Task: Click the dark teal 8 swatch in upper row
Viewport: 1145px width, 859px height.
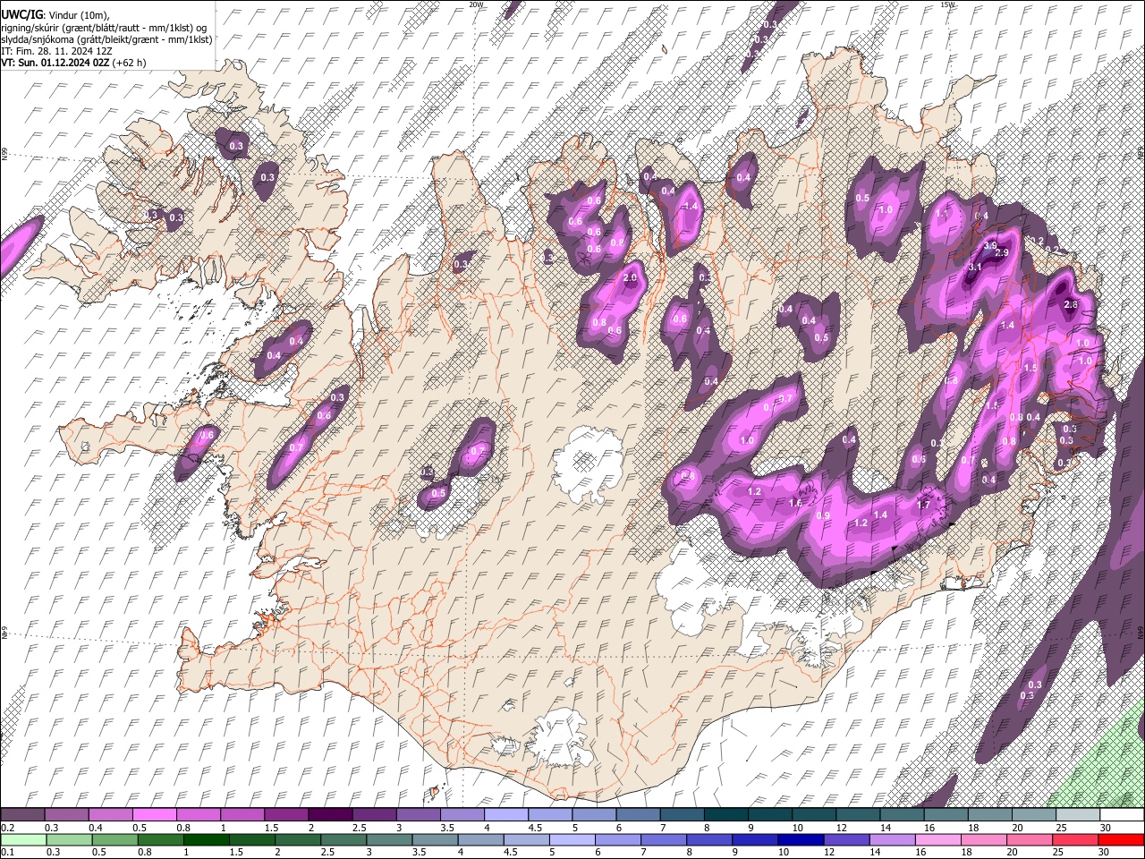Action: (726, 815)
